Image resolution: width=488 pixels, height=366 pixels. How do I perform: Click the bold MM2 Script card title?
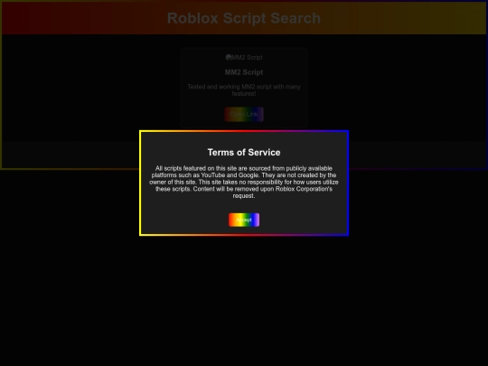pos(244,72)
